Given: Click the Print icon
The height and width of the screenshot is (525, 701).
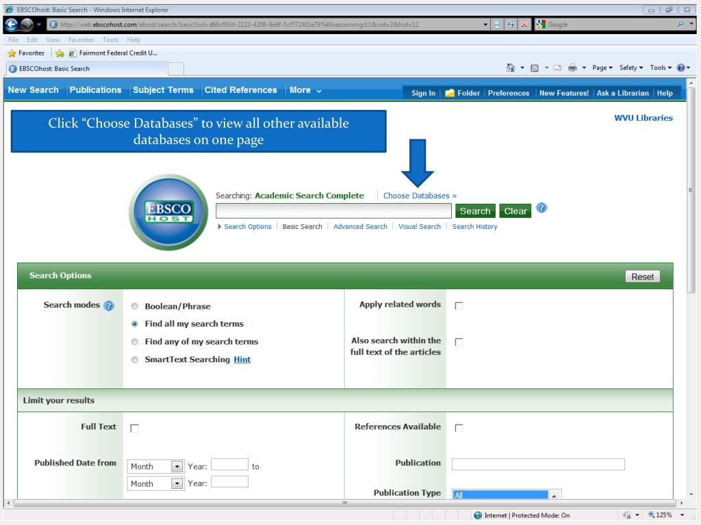Looking at the screenshot, I should [572, 68].
